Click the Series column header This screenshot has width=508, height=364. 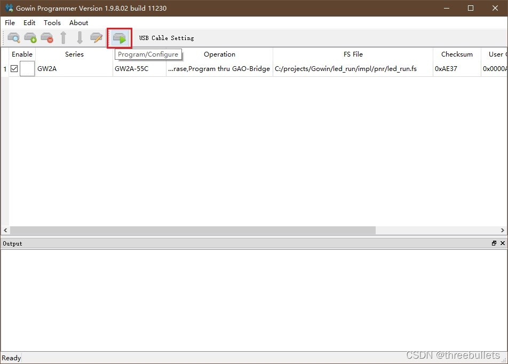click(x=74, y=54)
